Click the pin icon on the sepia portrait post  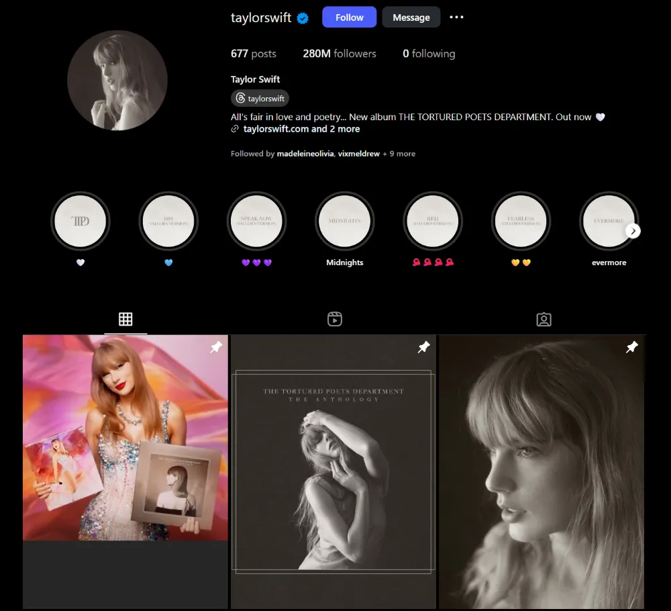click(631, 347)
